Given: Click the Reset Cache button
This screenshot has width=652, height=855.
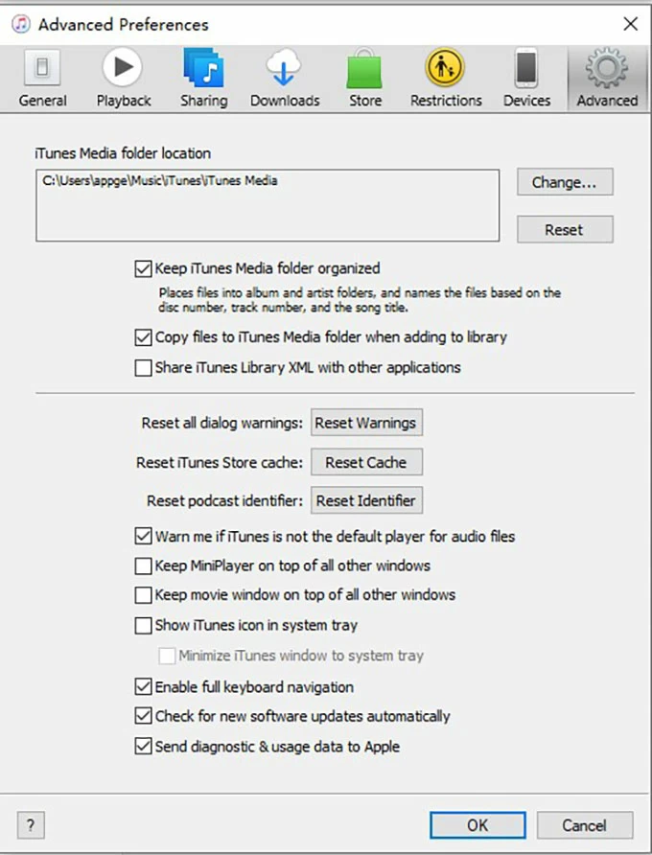Looking at the screenshot, I should pyautogui.click(x=365, y=462).
